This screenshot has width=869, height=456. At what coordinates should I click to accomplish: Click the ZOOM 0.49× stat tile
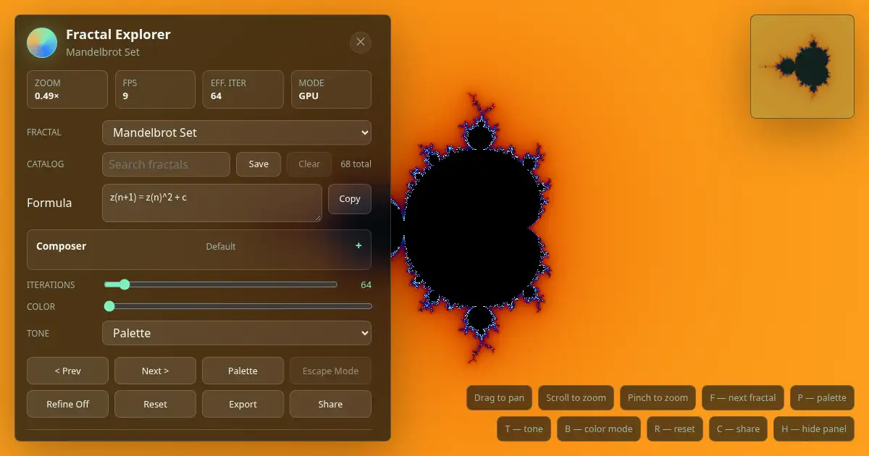(67, 89)
